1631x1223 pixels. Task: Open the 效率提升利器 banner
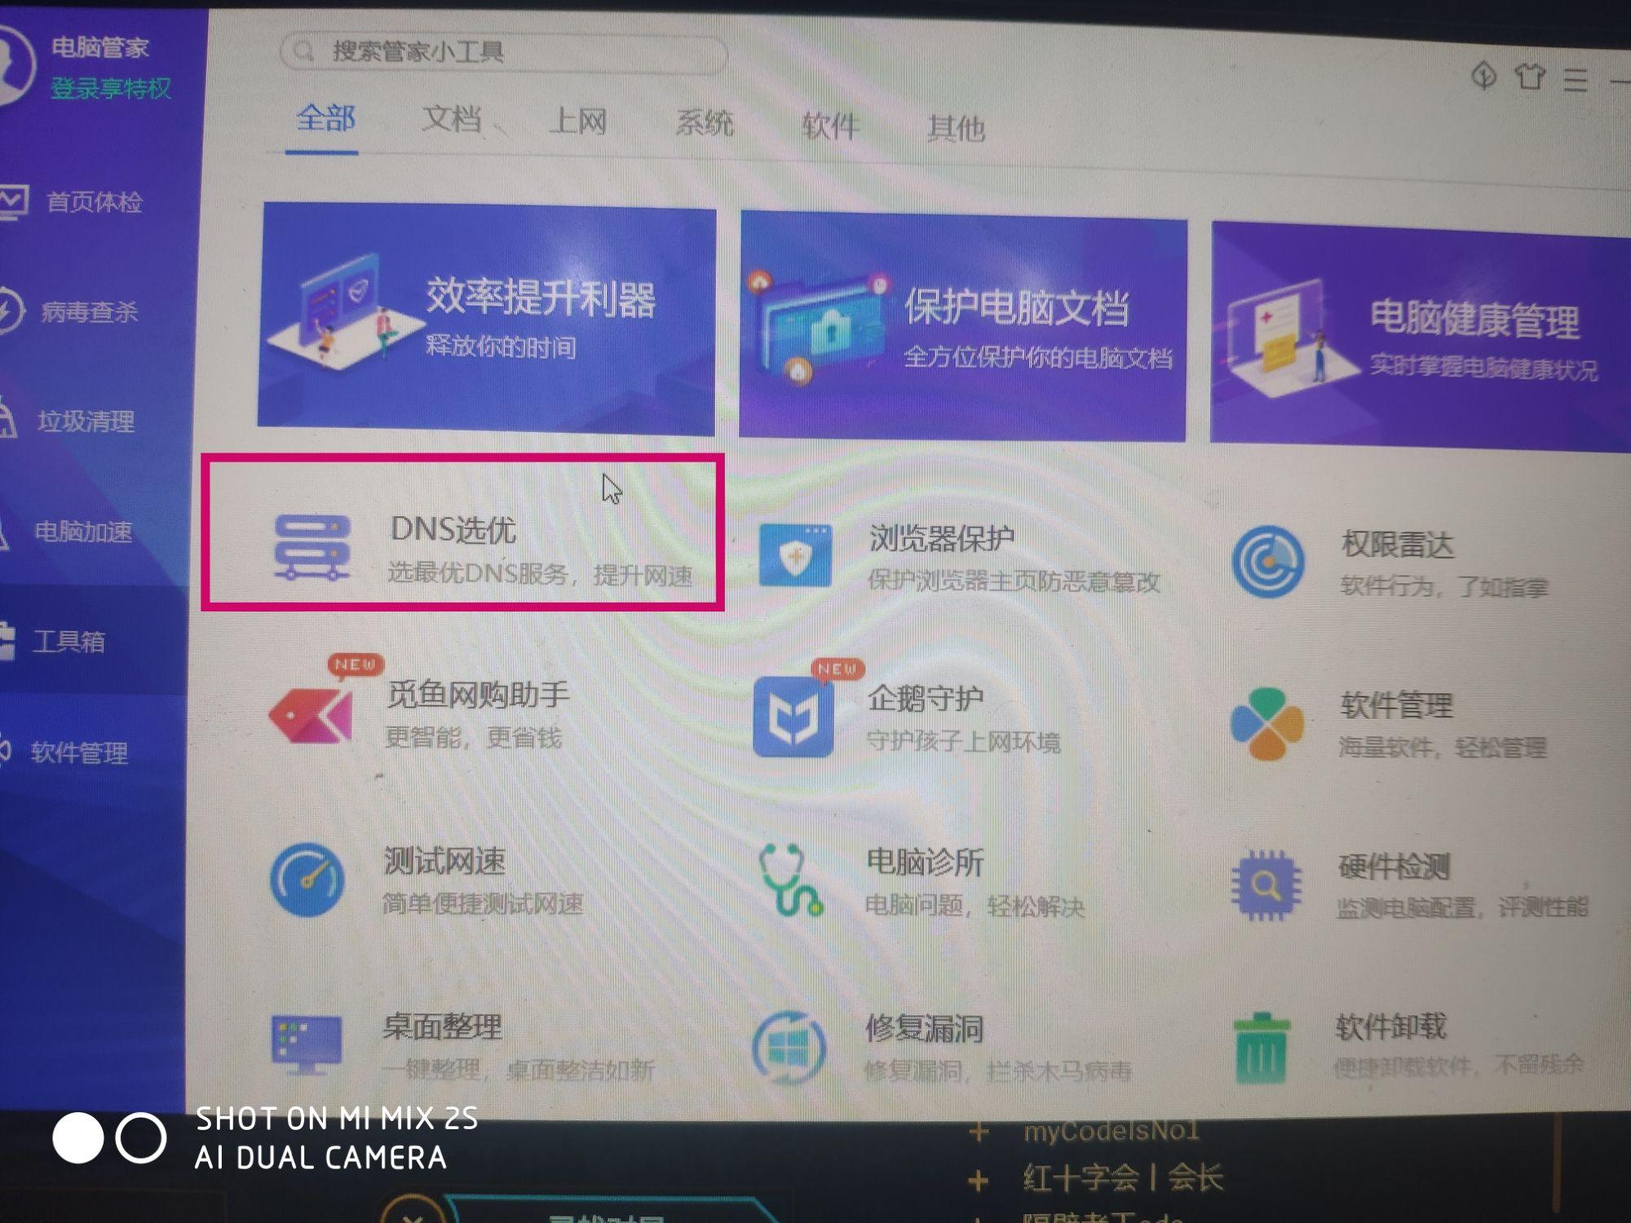[x=488, y=318]
